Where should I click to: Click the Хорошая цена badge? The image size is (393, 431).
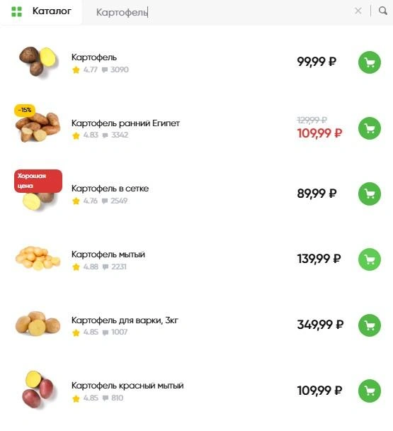(38, 181)
